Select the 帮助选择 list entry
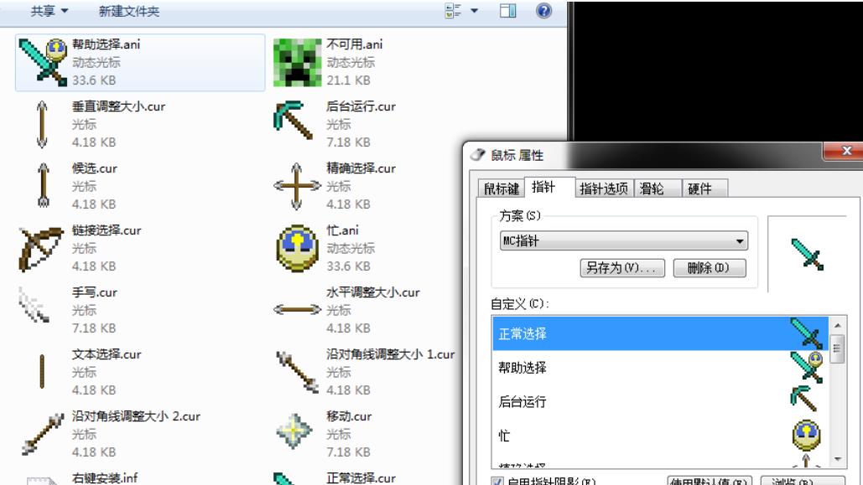Viewport: 863px width, 485px height. pyautogui.click(x=661, y=368)
